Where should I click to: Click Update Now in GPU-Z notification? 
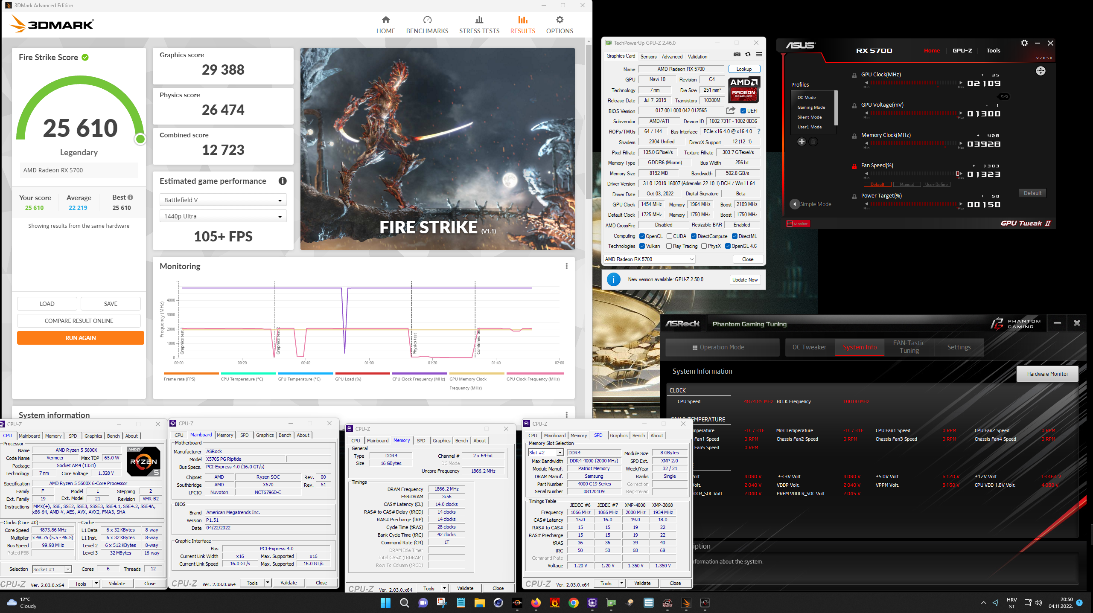tap(745, 280)
